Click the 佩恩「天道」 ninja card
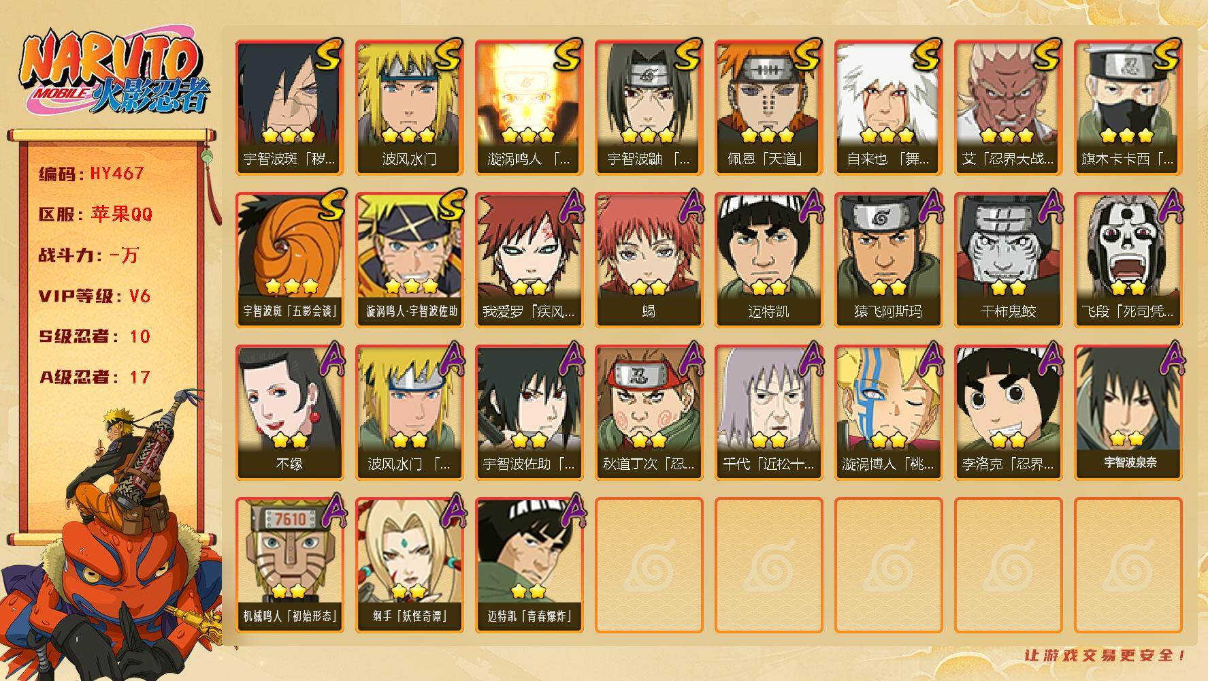The image size is (1208, 681). pyautogui.click(x=769, y=108)
